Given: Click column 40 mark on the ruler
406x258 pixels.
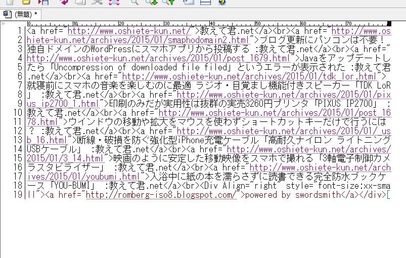Looking at the screenshot, I should (212, 24).
